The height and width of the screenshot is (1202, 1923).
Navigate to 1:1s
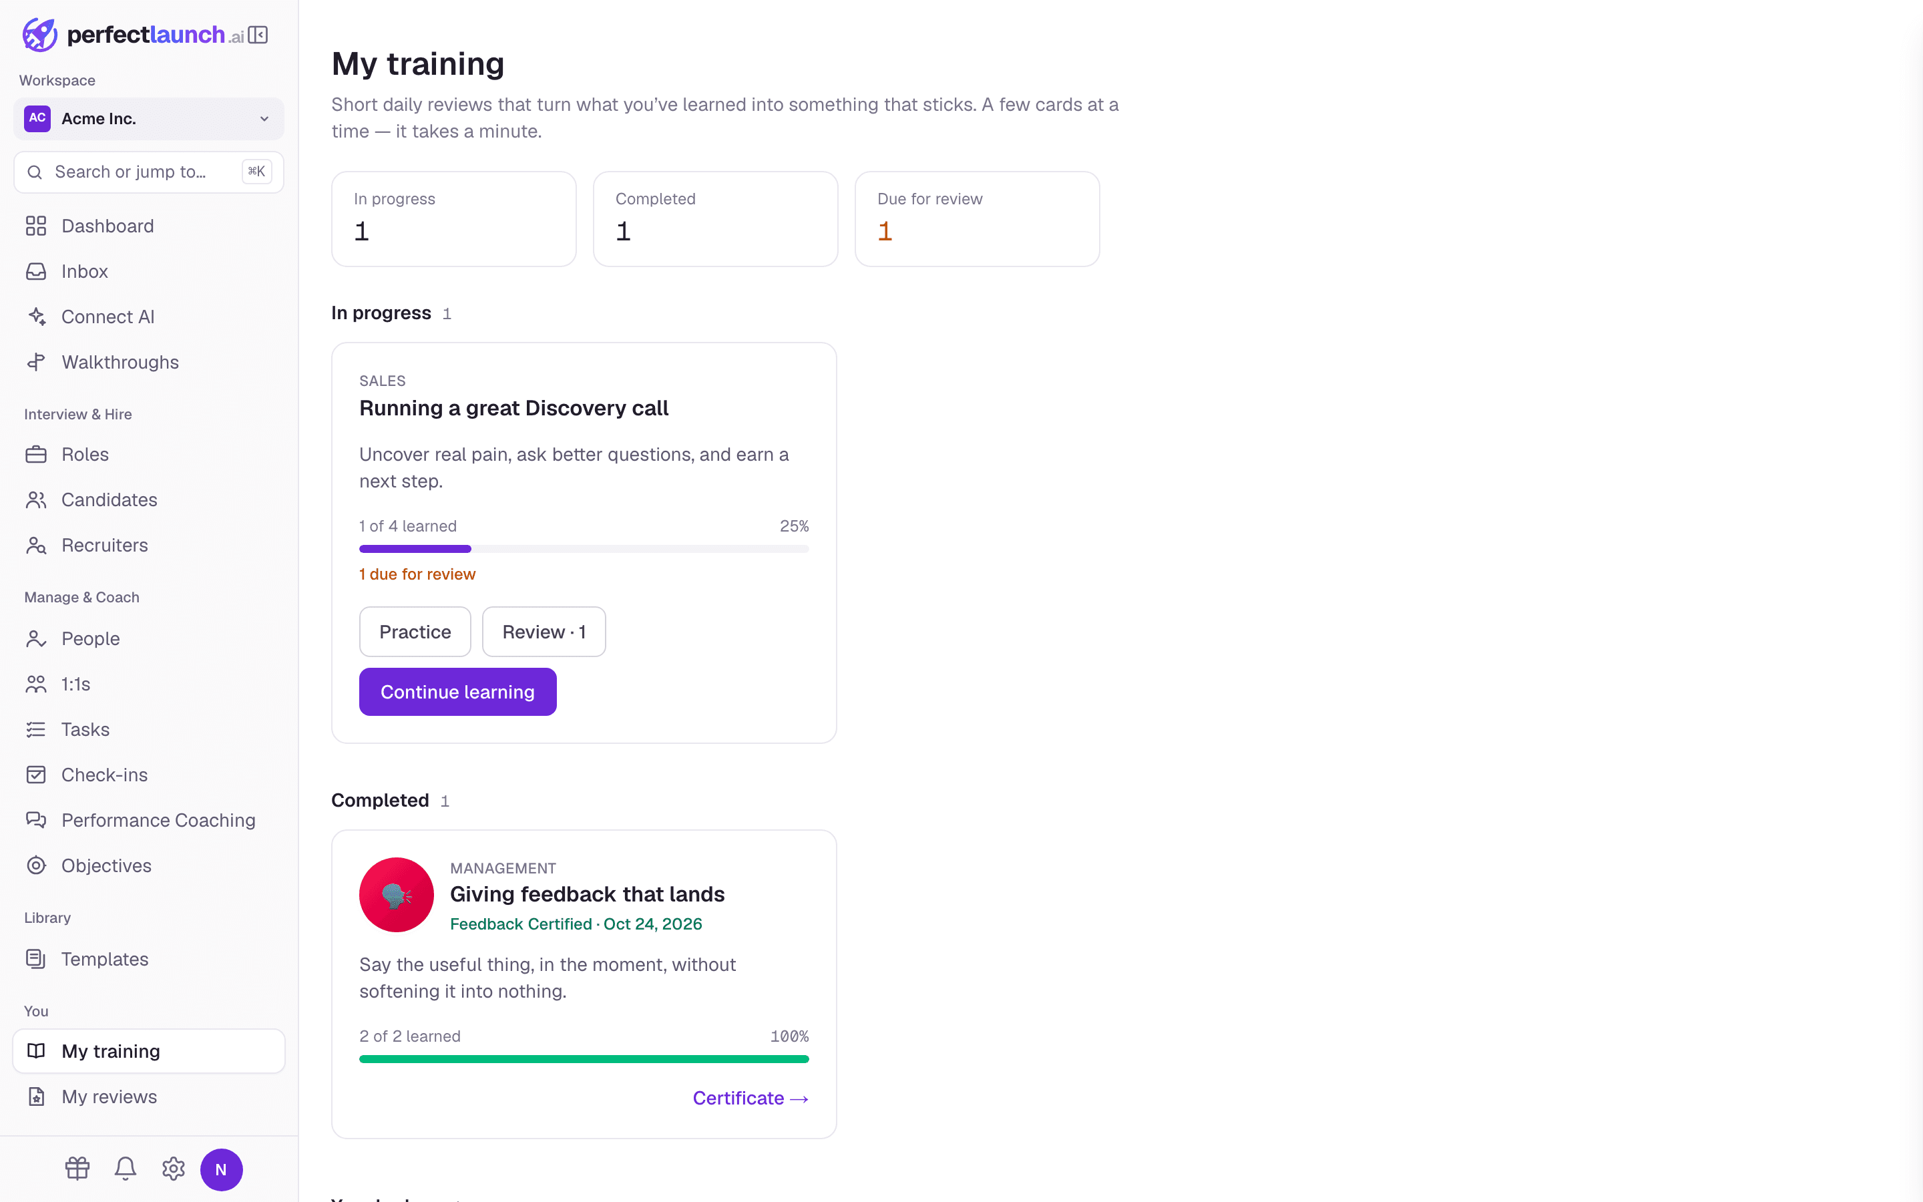click(149, 684)
